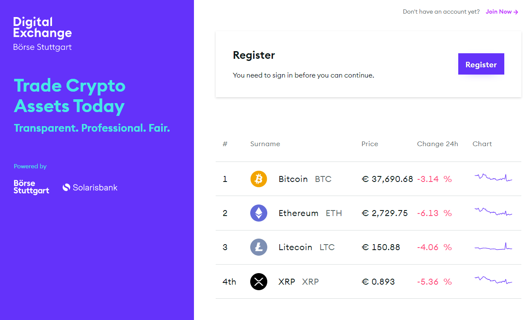Click the Ethereum diamond icon
Image resolution: width=532 pixels, height=320 pixels.
coord(258,213)
